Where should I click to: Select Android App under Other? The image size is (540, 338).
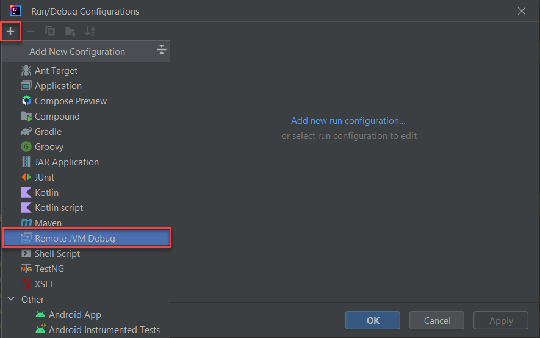coord(86,315)
